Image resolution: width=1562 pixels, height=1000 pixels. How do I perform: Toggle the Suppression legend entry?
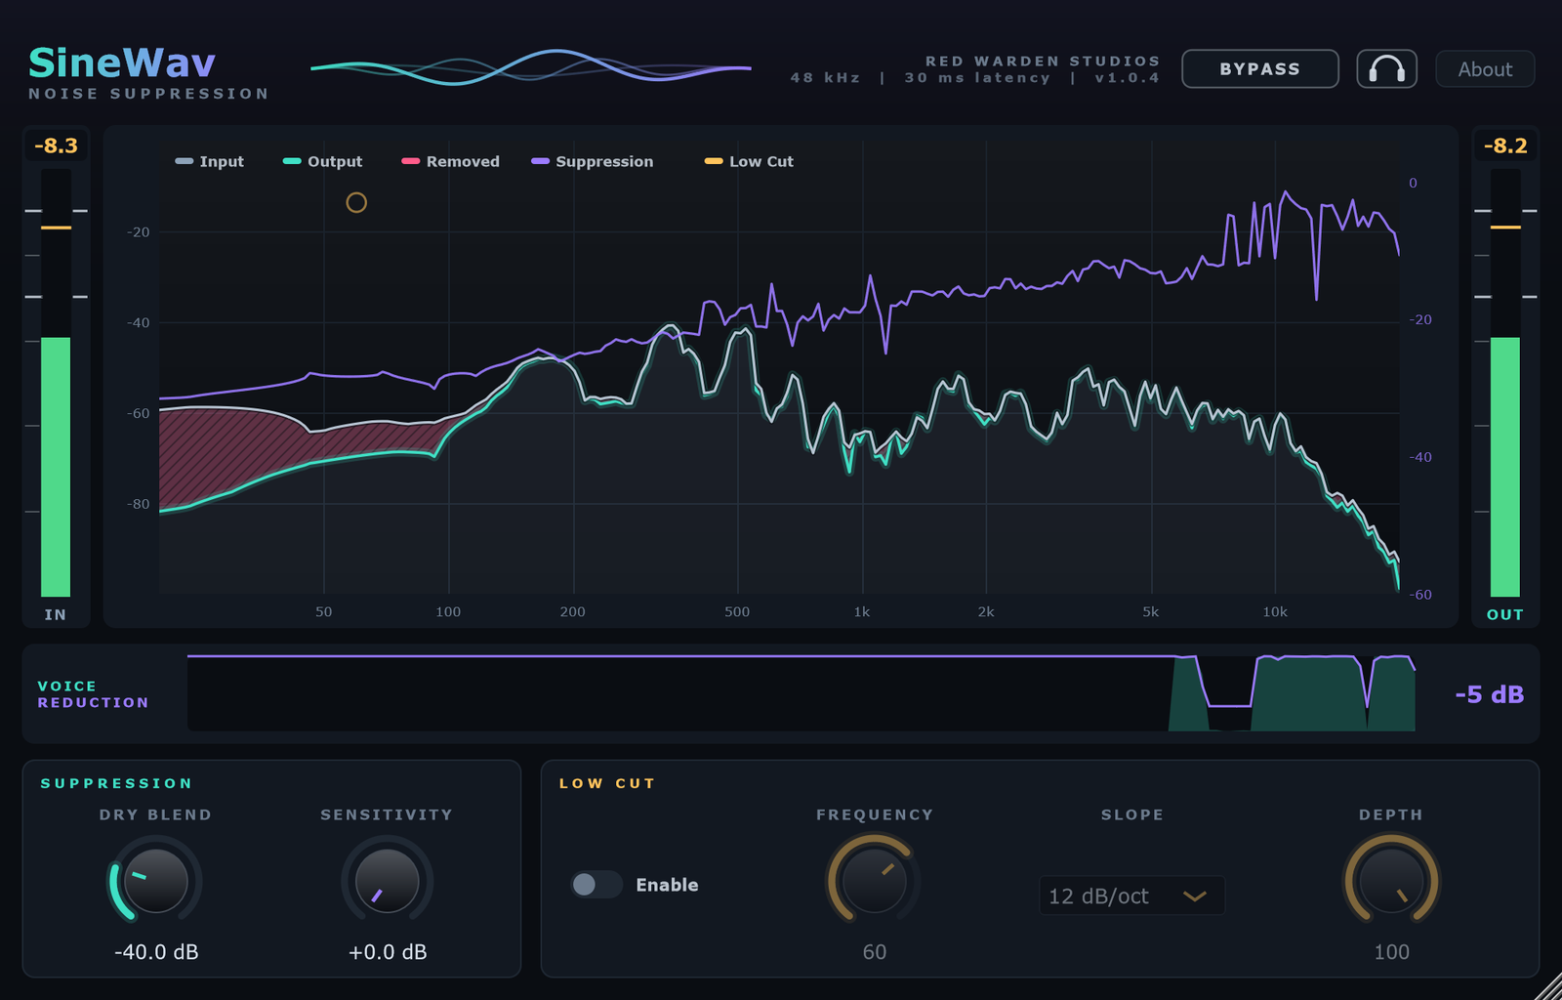pos(593,161)
